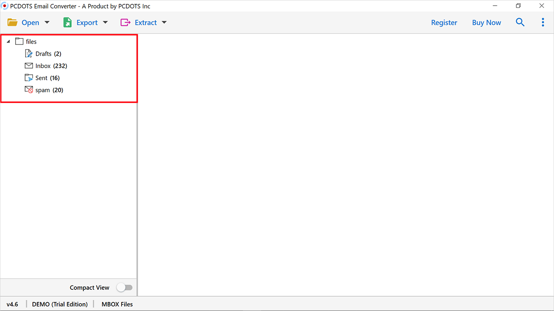The width and height of the screenshot is (554, 311).
Task: Click the Open menu label
Action: (x=30, y=22)
